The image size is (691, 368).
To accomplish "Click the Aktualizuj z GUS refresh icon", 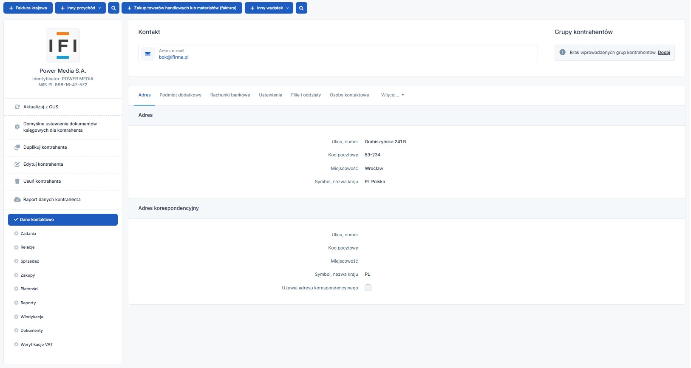I will pyautogui.click(x=17, y=107).
